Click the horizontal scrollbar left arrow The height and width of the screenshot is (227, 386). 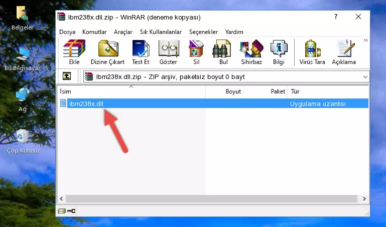(62, 198)
